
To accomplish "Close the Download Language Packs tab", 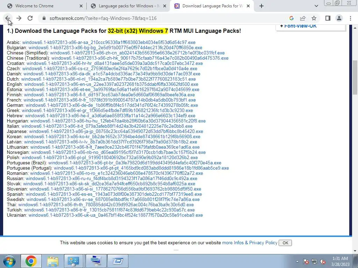I will [x=248, y=6].
